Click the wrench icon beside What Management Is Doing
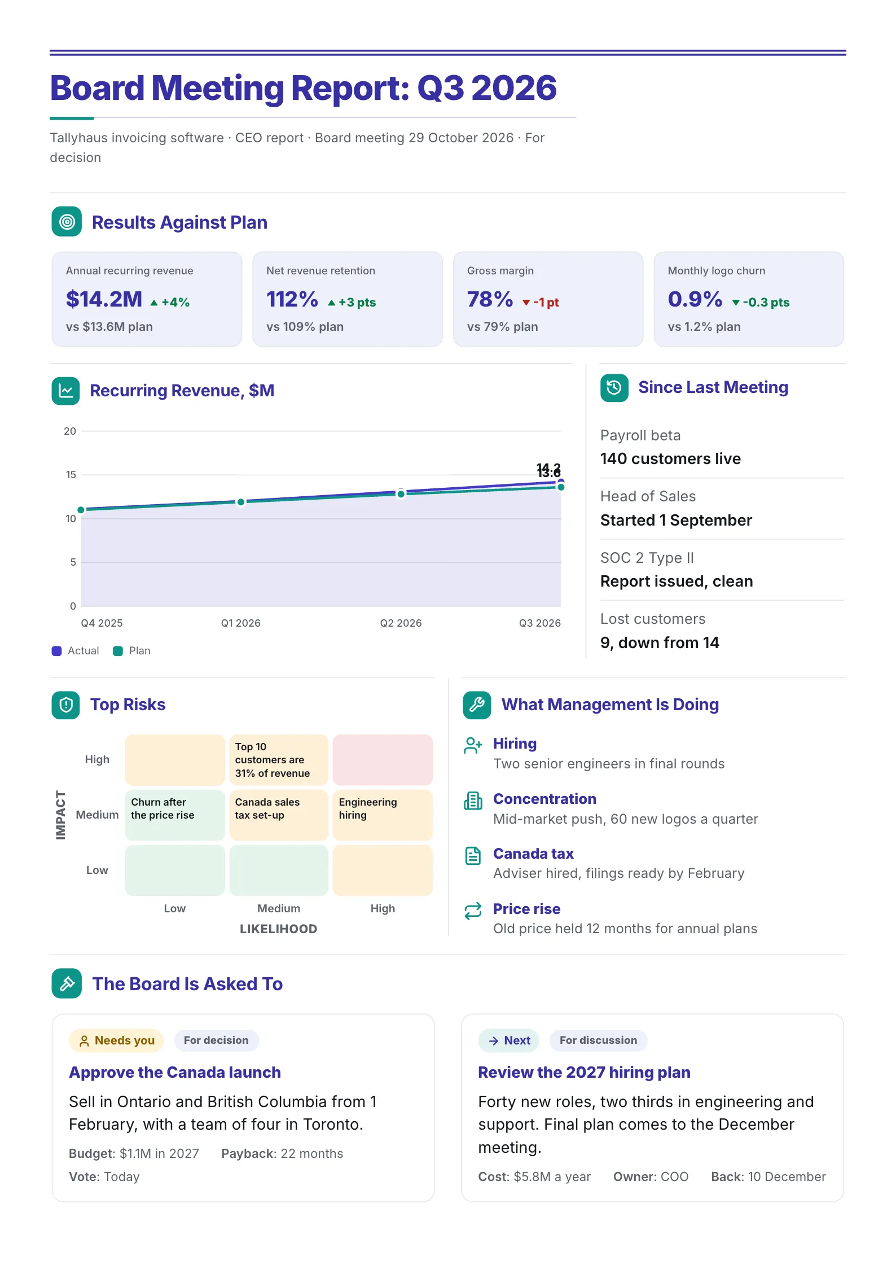The height and width of the screenshot is (1268, 896). (x=477, y=705)
